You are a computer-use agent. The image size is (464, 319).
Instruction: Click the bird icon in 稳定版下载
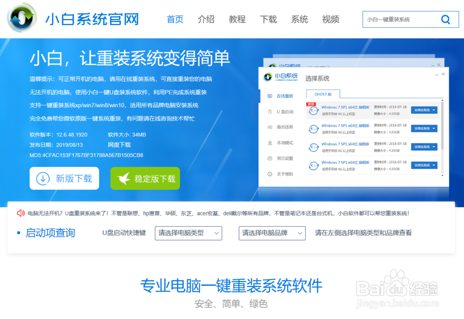(123, 178)
